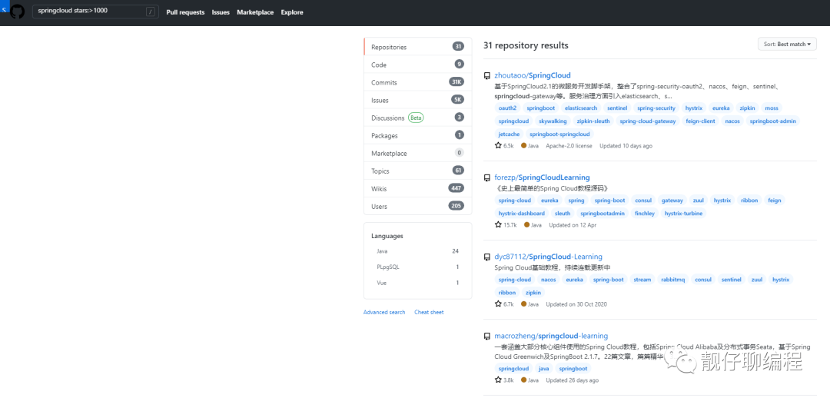This screenshot has width=830, height=398.
Task: Open the Advanced search link
Action: 384,312
